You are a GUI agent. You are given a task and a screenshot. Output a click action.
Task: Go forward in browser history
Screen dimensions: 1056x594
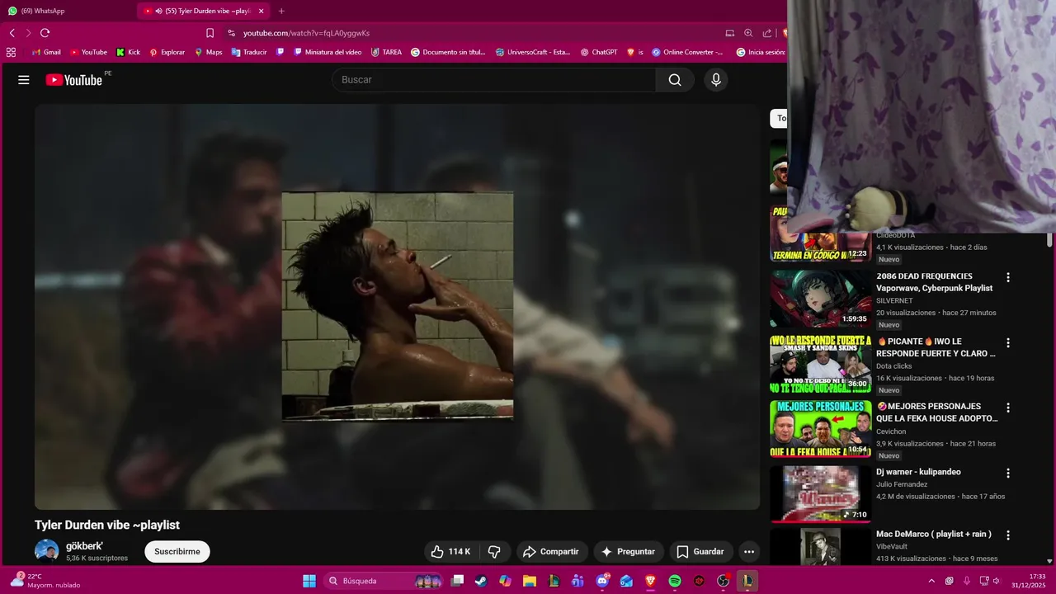click(28, 33)
